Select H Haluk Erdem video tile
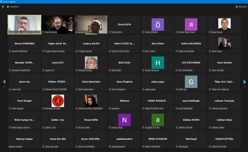248x152 pixels. coord(91,25)
